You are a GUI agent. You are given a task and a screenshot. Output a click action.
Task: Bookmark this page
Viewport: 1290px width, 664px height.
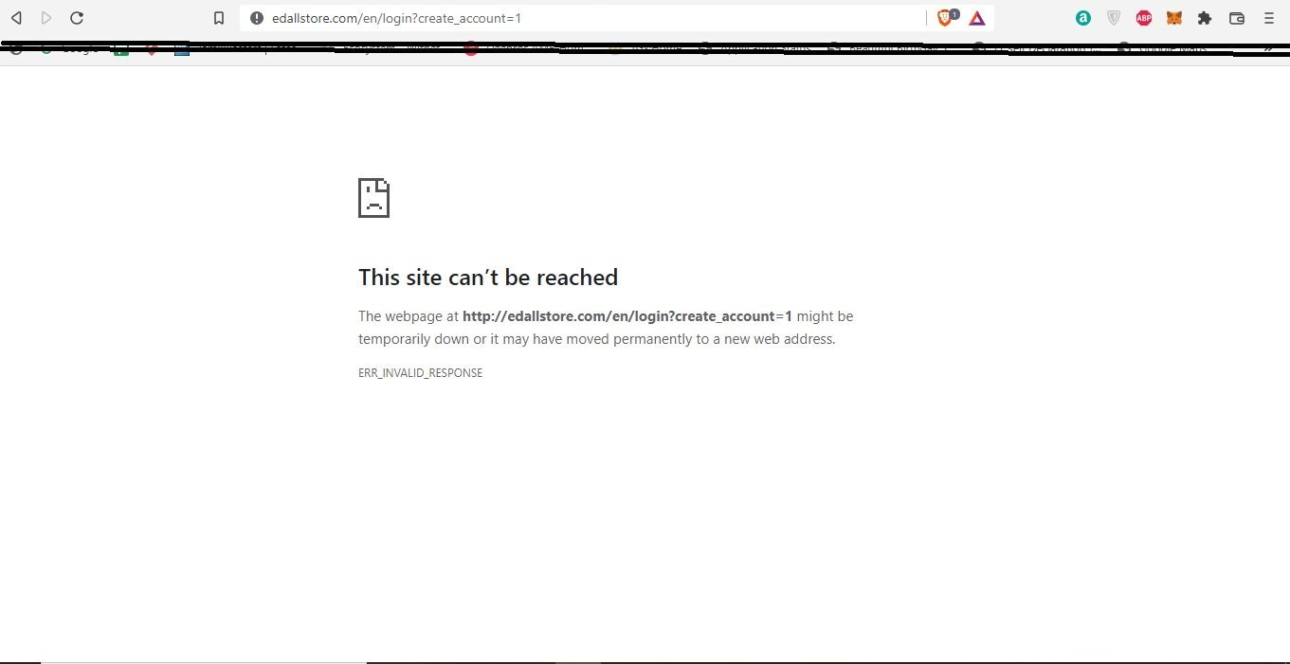(219, 18)
